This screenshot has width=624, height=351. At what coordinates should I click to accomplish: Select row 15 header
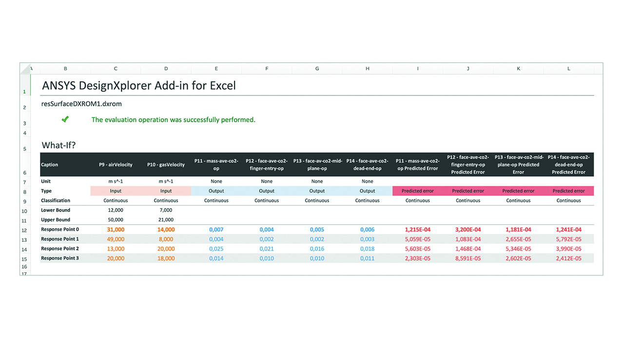[x=24, y=259]
